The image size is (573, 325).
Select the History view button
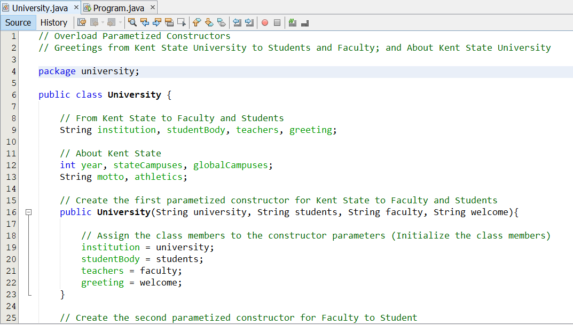pos(54,22)
